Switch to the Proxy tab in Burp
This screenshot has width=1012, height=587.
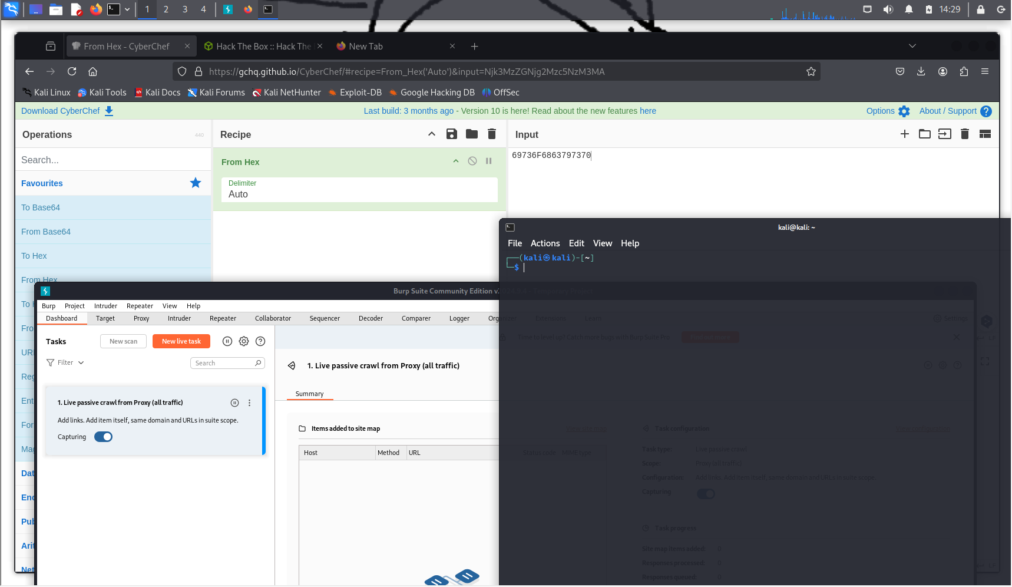[x=141, y=318]
